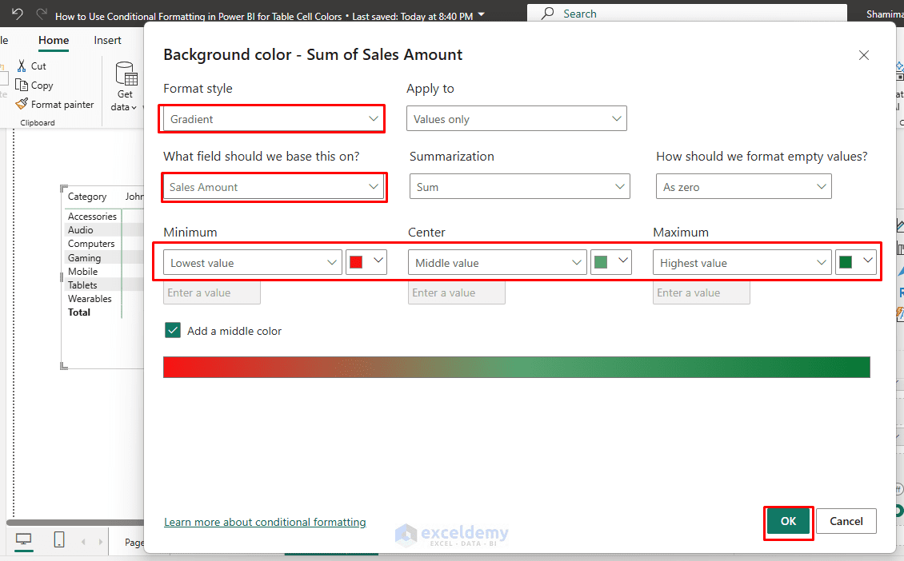The image size is (904, 561).
Task: Click the Cut scissors icon
Action: (22, 66)
